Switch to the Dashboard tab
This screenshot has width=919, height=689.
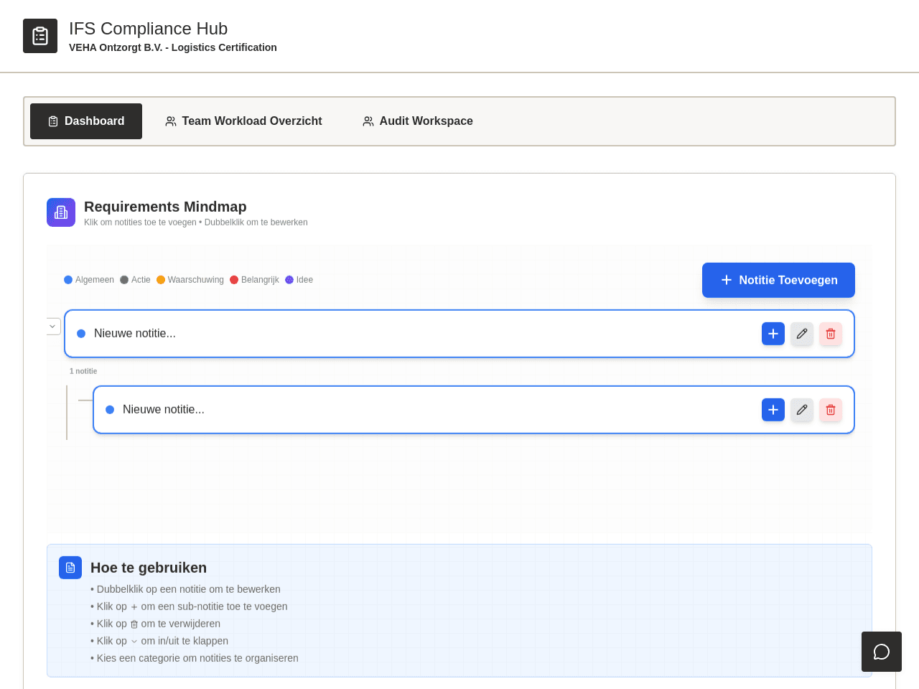point(86,121)
